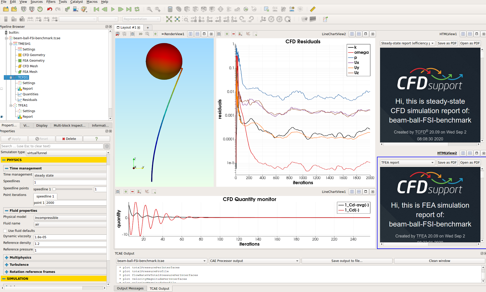Click the Reset session icon
This screenshot has width=486, height=292.
click(x=40, y=9)
